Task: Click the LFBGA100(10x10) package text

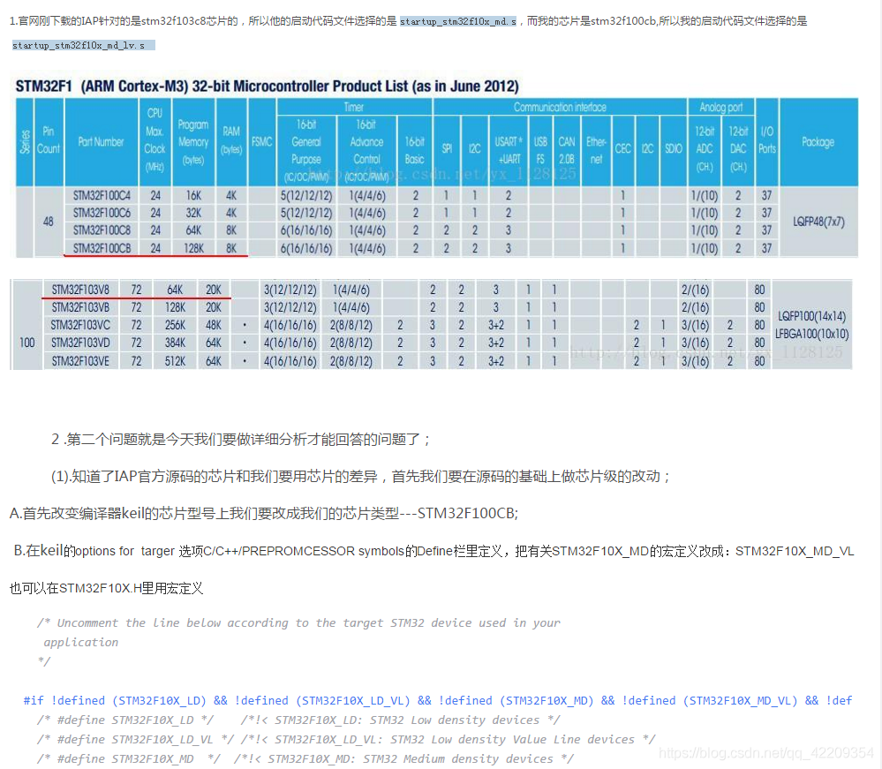Action: point(811,334)
